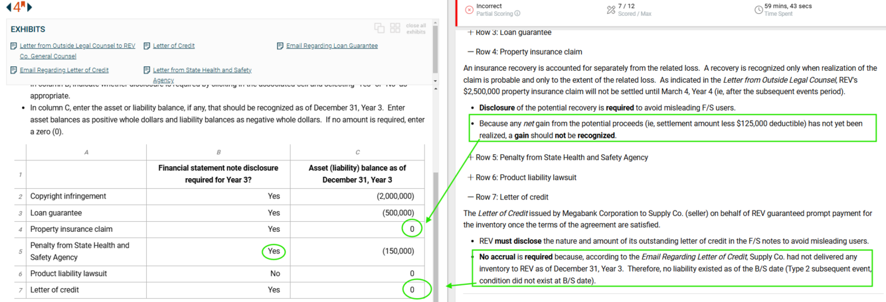
Task: Click exhibits panel scrollbar down arrow
Action: [436, 81]
